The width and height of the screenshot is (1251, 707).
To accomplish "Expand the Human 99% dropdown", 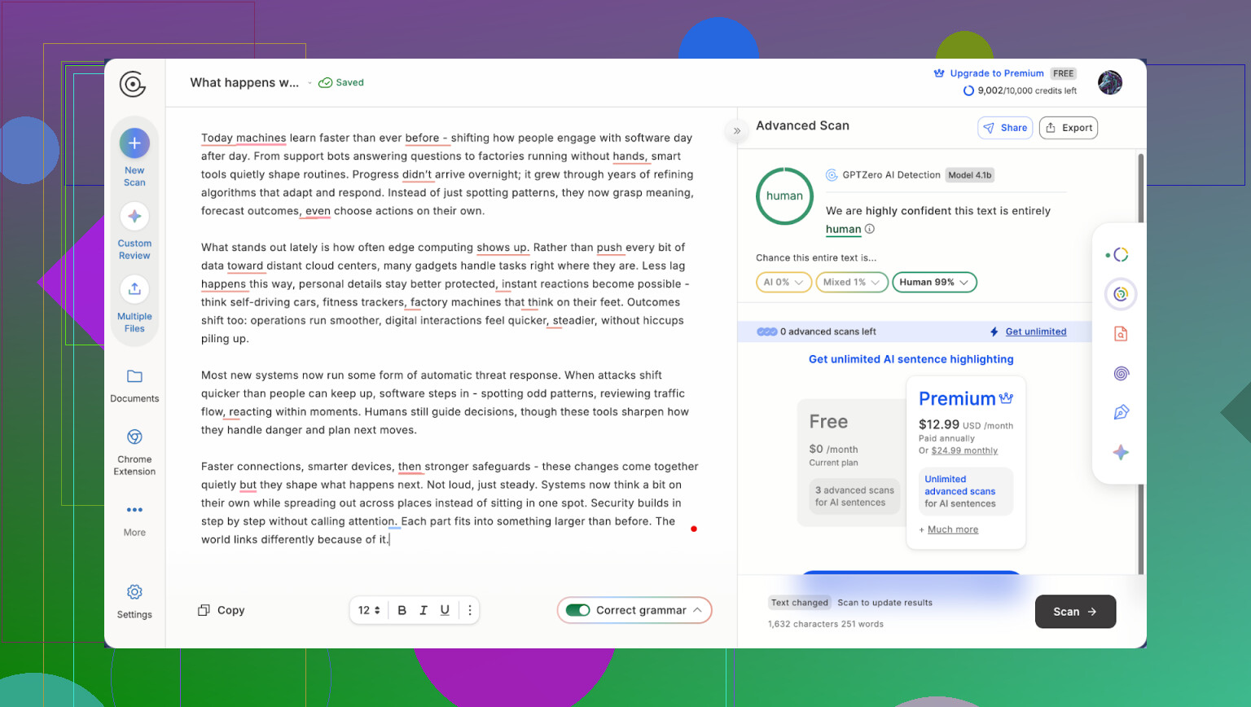I will pos(934,283).
